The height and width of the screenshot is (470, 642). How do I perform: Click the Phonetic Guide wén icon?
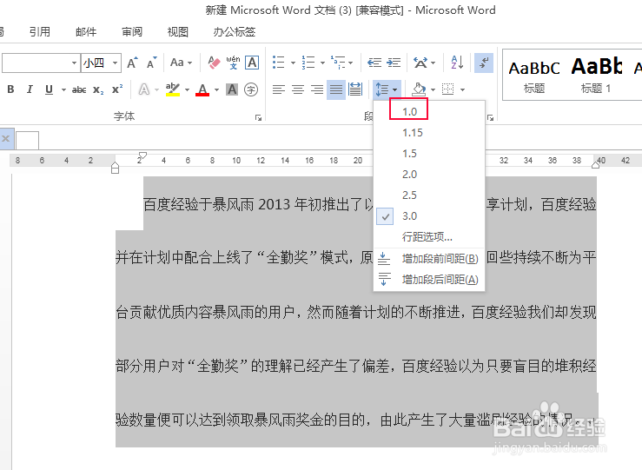[x=233, y=63]
